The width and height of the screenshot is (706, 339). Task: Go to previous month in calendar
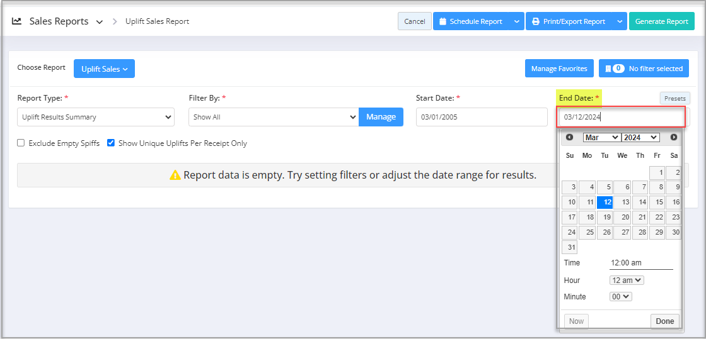pyautogui.click(x=570, y=137)
